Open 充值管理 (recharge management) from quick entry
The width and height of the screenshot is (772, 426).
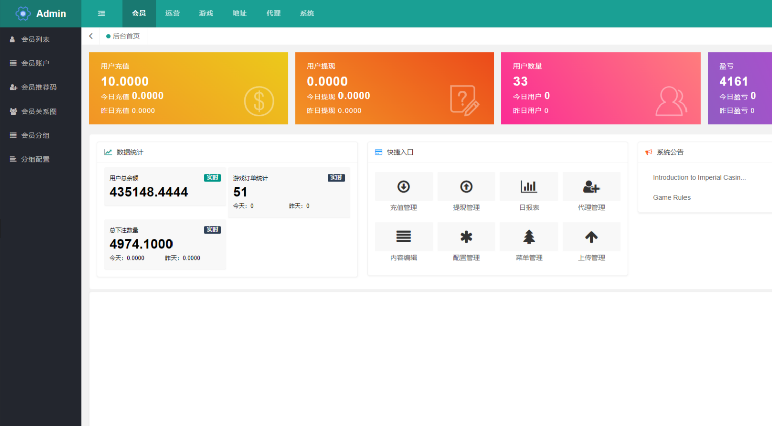[403, 186]
